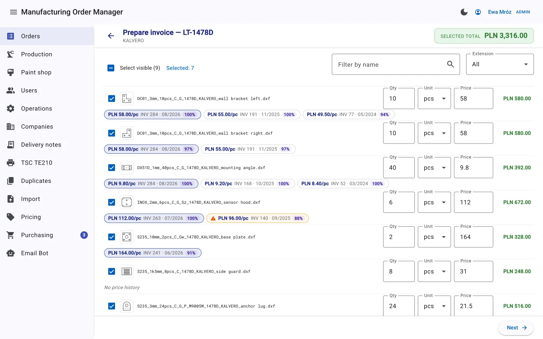
Task: Click the Duplicates icon
Action: point(11,181)
